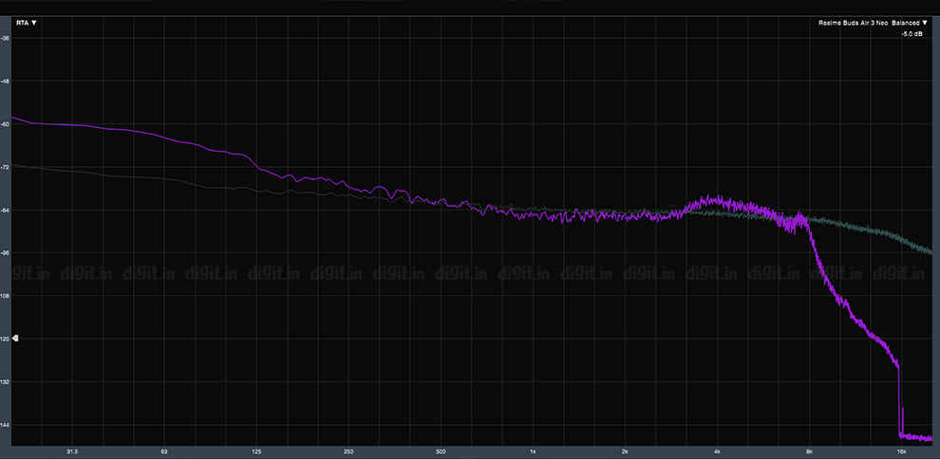Select the -108 dB label on the level axis
This screenshot has height=459, width=940.
coord(6,296)
